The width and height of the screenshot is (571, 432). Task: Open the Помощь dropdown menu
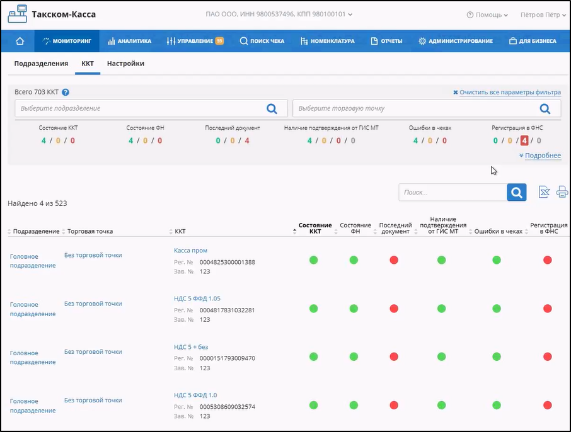[x=487, y=15]
